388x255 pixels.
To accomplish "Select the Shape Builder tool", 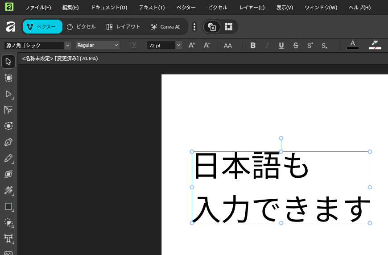I will click(x=9, y=223).
